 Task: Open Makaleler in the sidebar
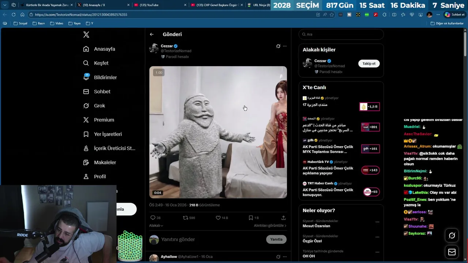(x=99, y=162)
